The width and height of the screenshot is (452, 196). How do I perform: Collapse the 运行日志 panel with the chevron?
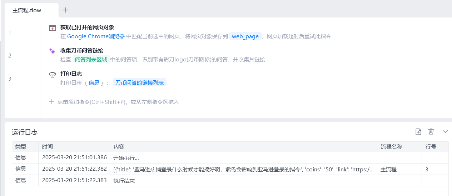pos(445,132)
